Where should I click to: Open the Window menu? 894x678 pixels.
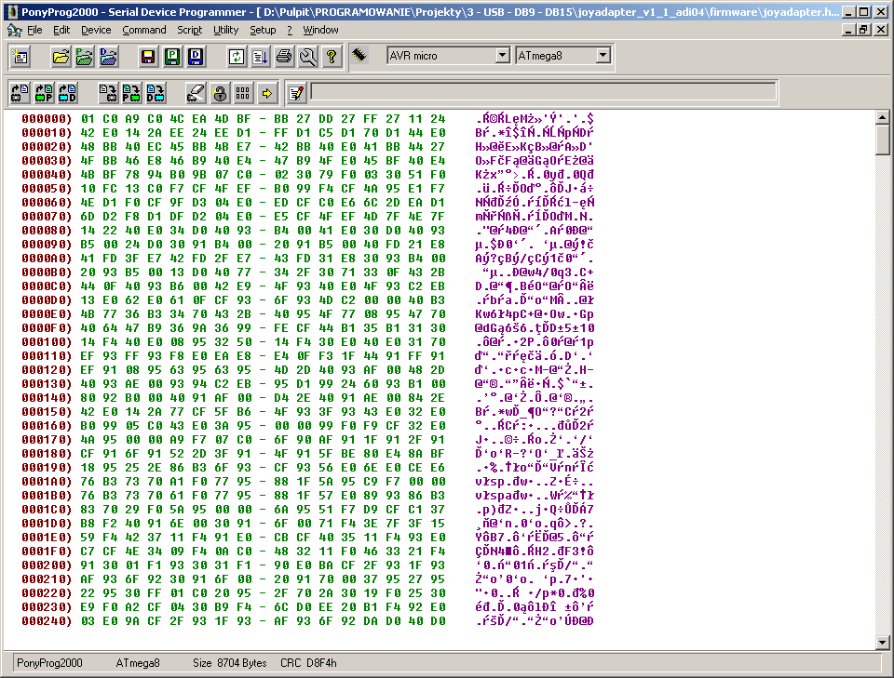pyautogui.click(x=320, y=30)
